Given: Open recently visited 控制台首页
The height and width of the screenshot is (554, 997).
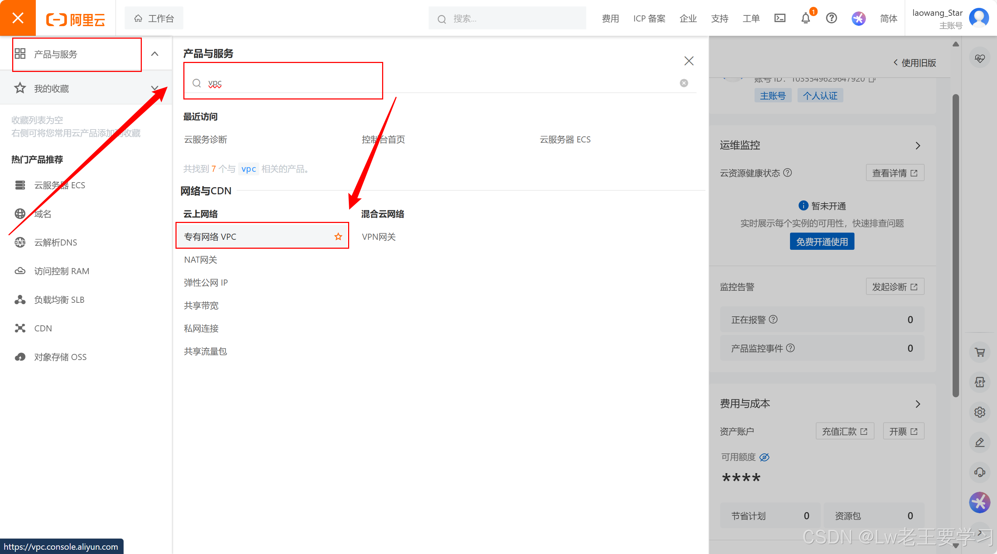Looking at the screenshot, I should point(383,139).
